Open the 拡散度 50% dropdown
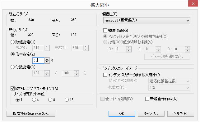This screenshot has height=122, width=200. pyautogui.click(x=169, y=88)
